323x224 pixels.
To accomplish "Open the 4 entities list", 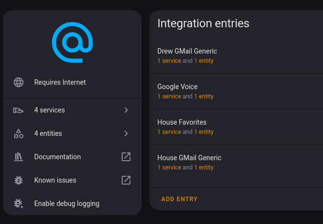I will (72, 133).
